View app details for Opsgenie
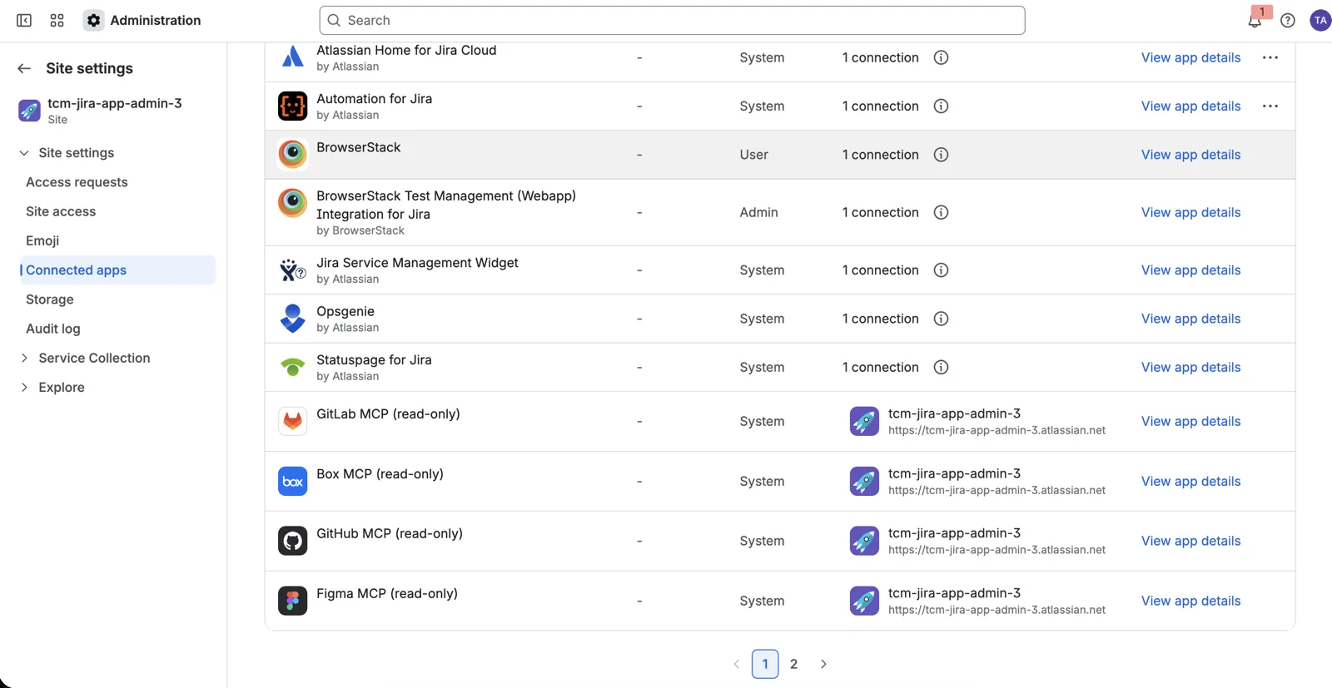Screen dimensions: 1332x688 pyautogui.click(x=1190, y=319)
